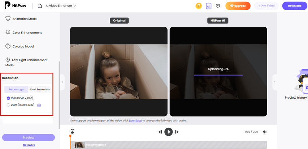Switch to the Percentage tab

point(16,89)
